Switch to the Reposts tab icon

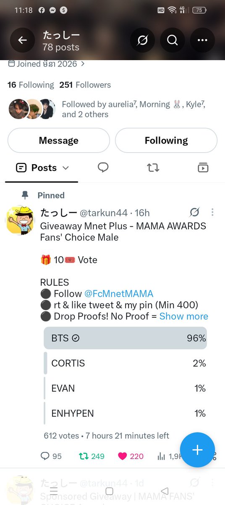click(x=153, y=167)
